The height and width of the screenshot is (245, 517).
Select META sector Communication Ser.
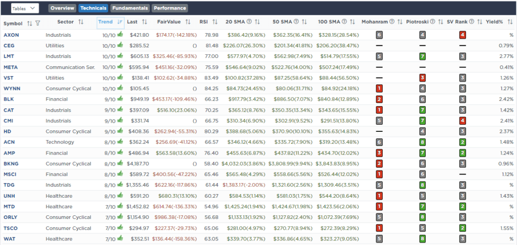70,67
